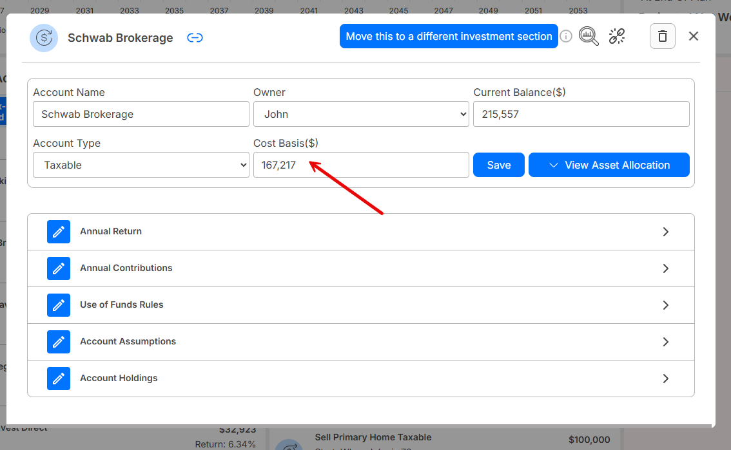Screen dimensions: 731x450
Task: Open the Account Type dropdown showing Taxable
Action: click(141, 165)
